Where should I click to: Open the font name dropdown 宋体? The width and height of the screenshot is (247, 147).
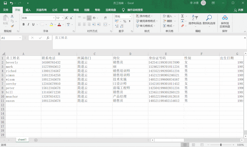(x=54, y=18)
